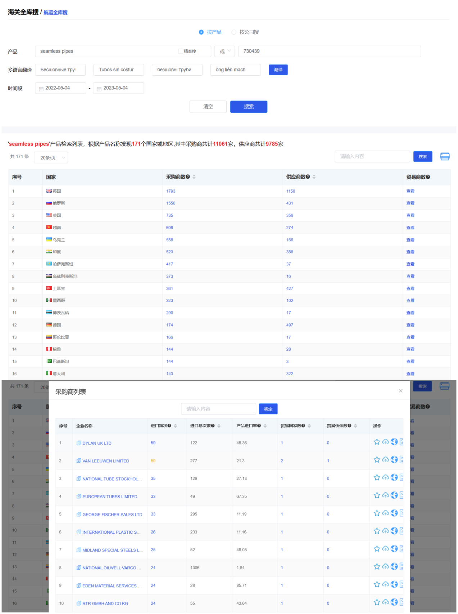Screen dimensions: 458x614
Task: Focus the table filter 请输入内容 box
Action: (372, 157)
